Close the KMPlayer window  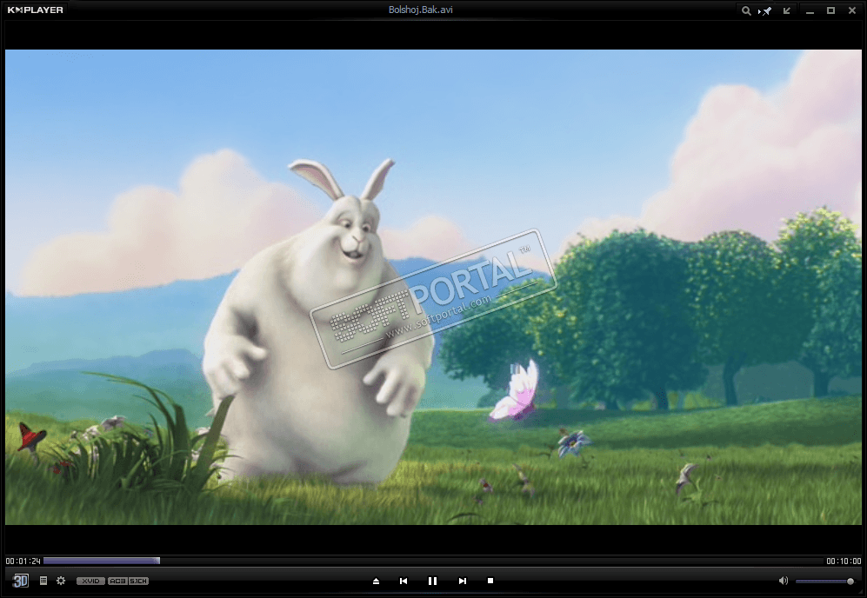(x=852, y=10)
